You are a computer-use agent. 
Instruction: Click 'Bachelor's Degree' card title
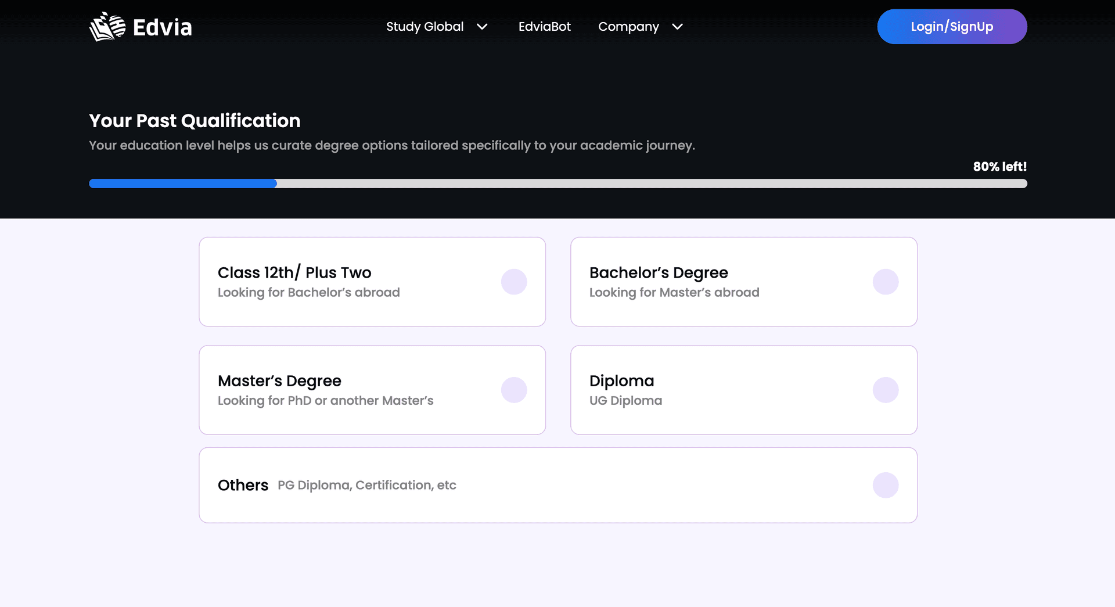(x=659, y=272)
